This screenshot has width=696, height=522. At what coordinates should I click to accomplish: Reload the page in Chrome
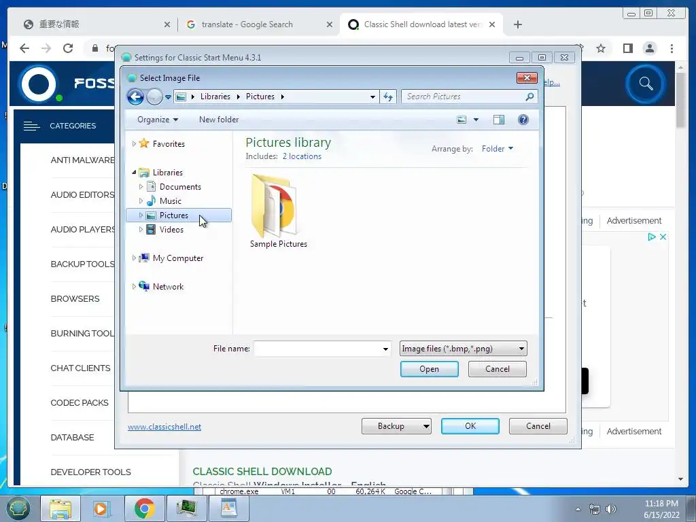[68, 48]
